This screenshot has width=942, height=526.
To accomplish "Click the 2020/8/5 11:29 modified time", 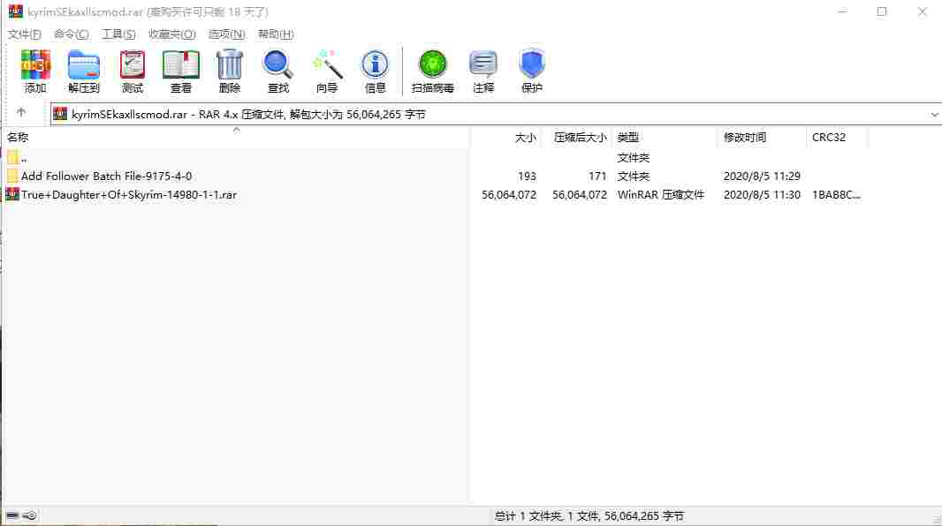I will 762,177.
